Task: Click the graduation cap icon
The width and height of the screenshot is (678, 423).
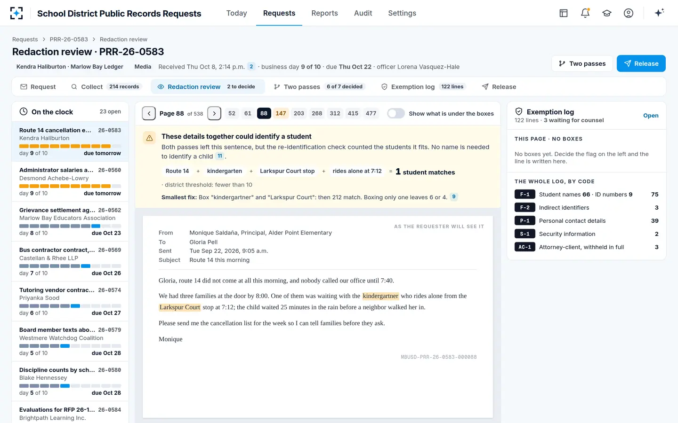Action: click(607, 13)
